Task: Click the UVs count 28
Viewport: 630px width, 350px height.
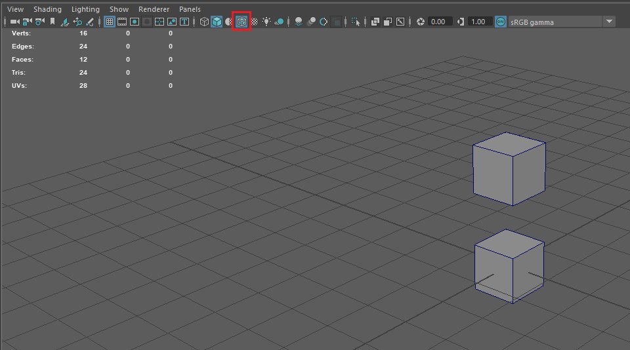Action: (x=83, y=85)
